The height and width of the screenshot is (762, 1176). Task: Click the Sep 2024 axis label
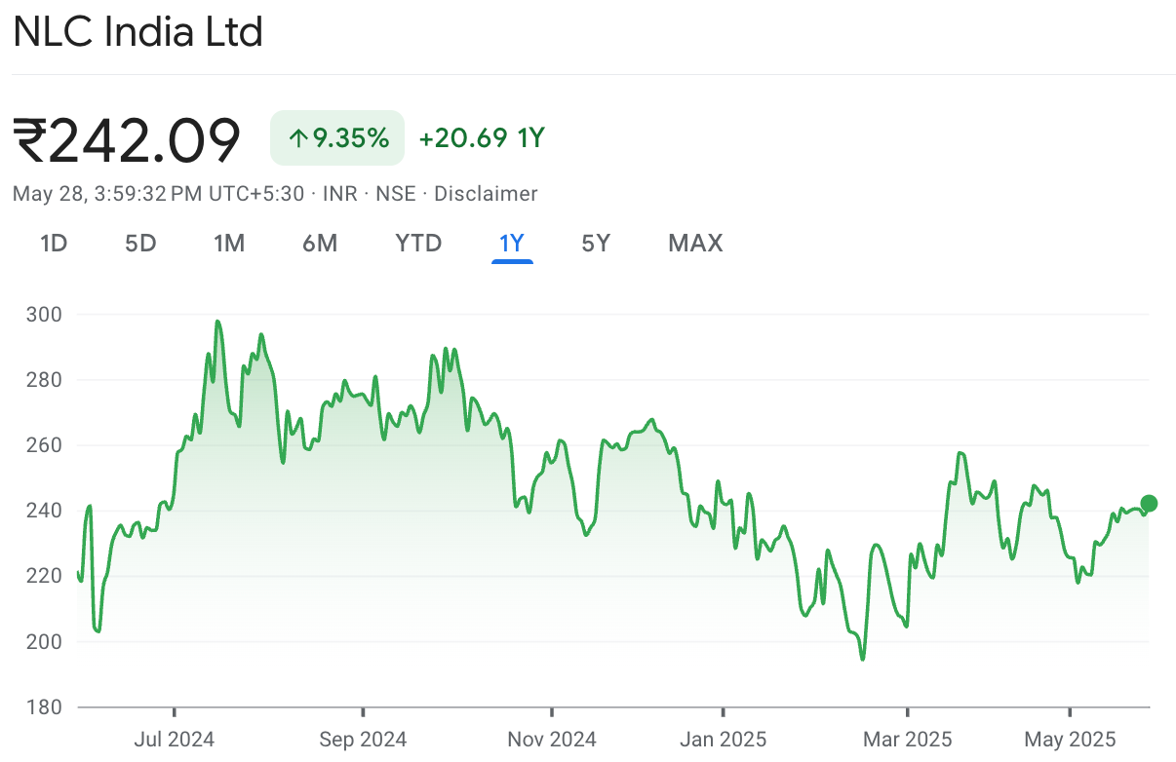click(363, 740)
